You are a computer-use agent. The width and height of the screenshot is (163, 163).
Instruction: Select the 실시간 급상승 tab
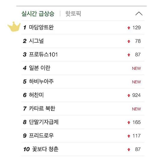pos(38,14)
